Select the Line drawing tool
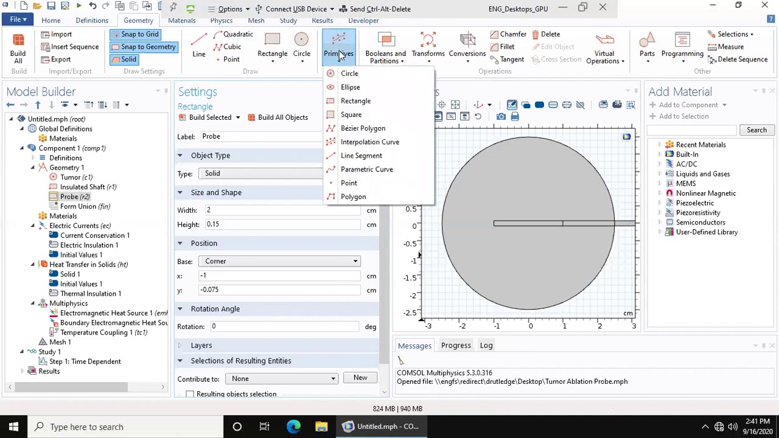Screen dimensions: 779x438 (199, 46)
